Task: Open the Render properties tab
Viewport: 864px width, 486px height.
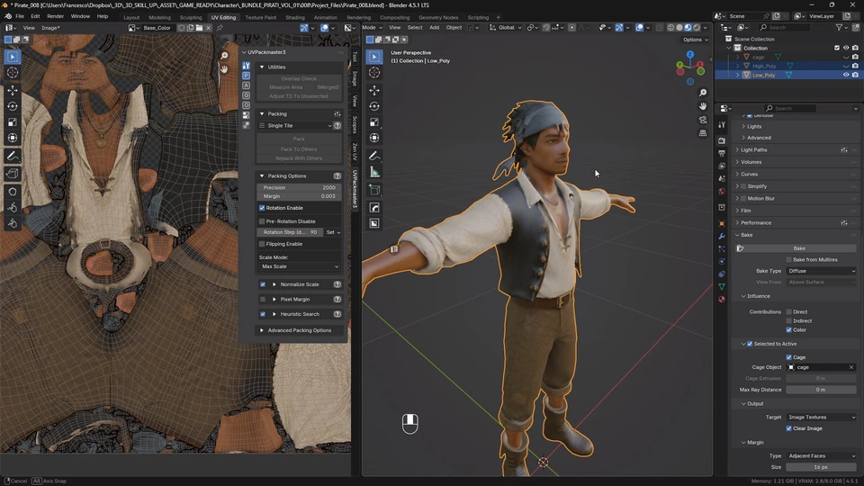Action: click(x=722, y=140)
